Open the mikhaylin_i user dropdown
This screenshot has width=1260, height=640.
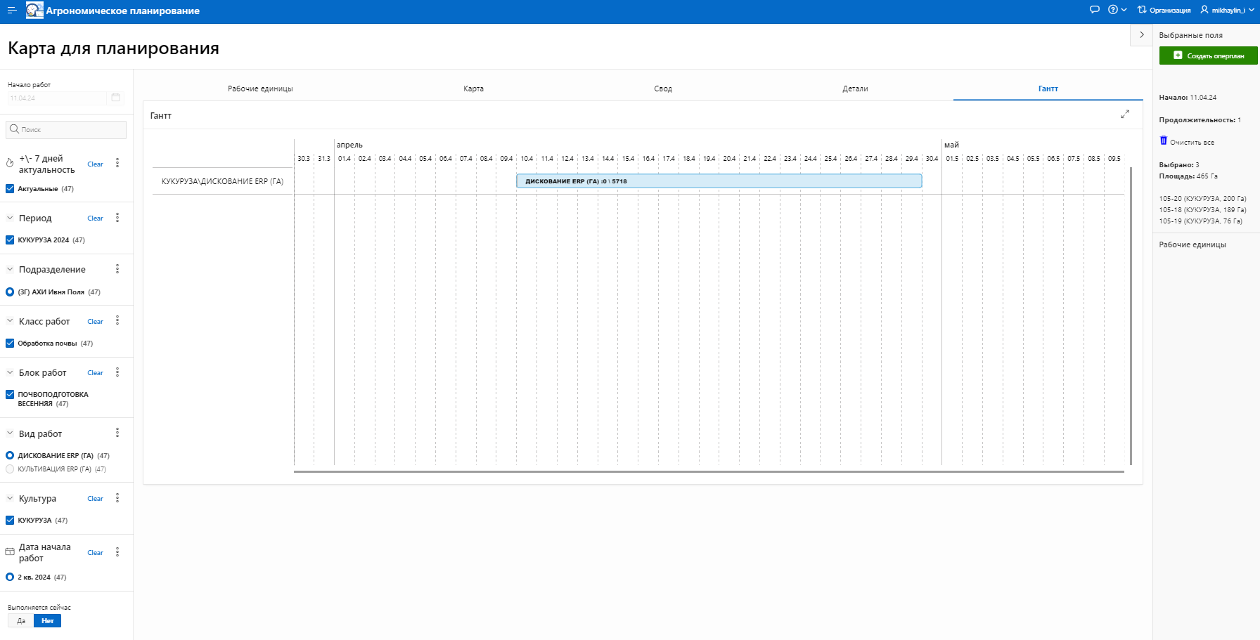(1227, 10)
